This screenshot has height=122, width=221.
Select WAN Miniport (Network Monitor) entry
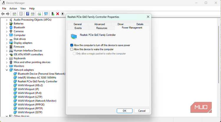click(37, 101)
